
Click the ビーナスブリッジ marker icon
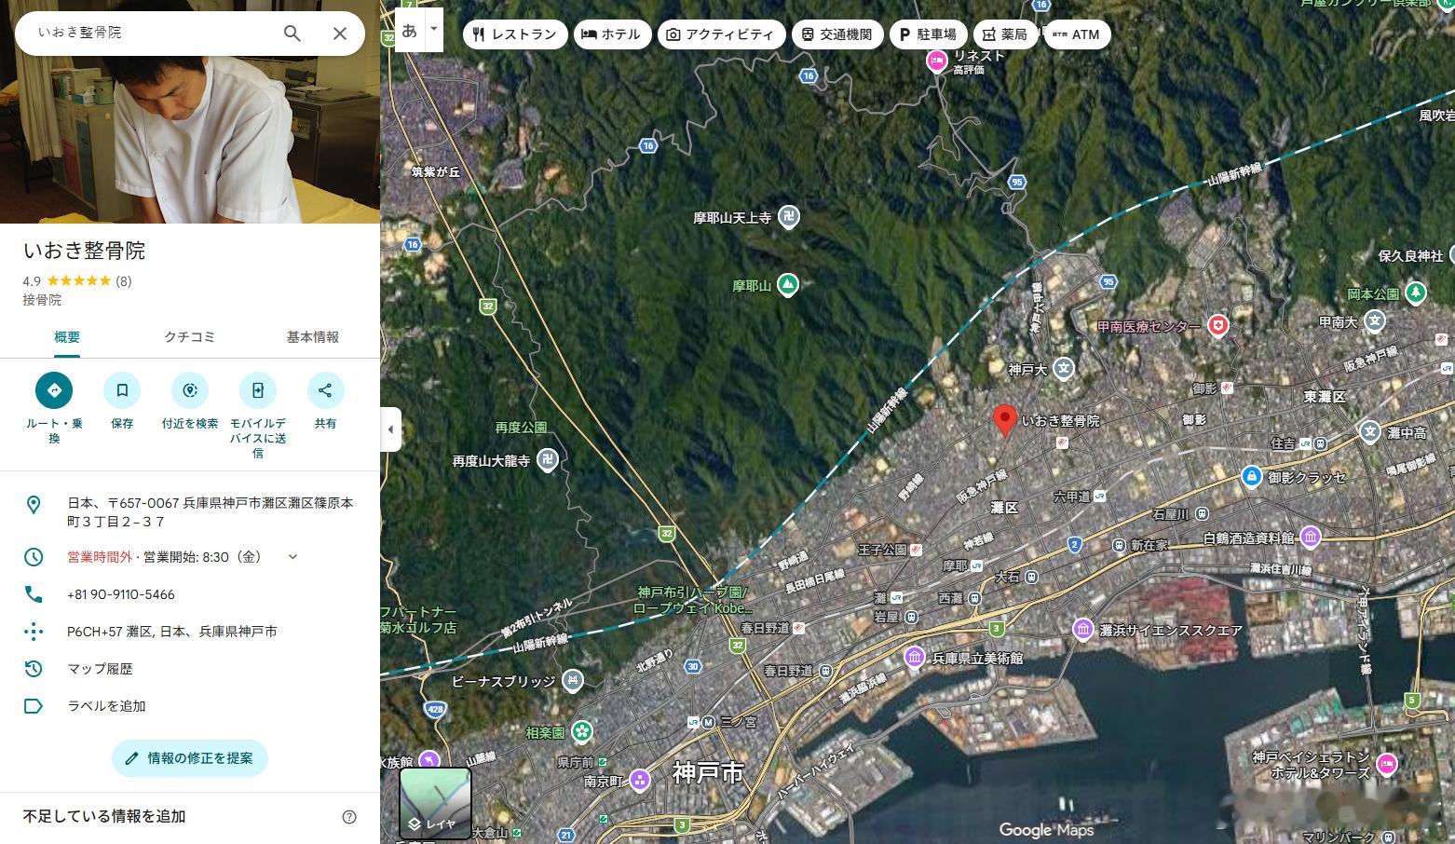click(x=572, y=681)
